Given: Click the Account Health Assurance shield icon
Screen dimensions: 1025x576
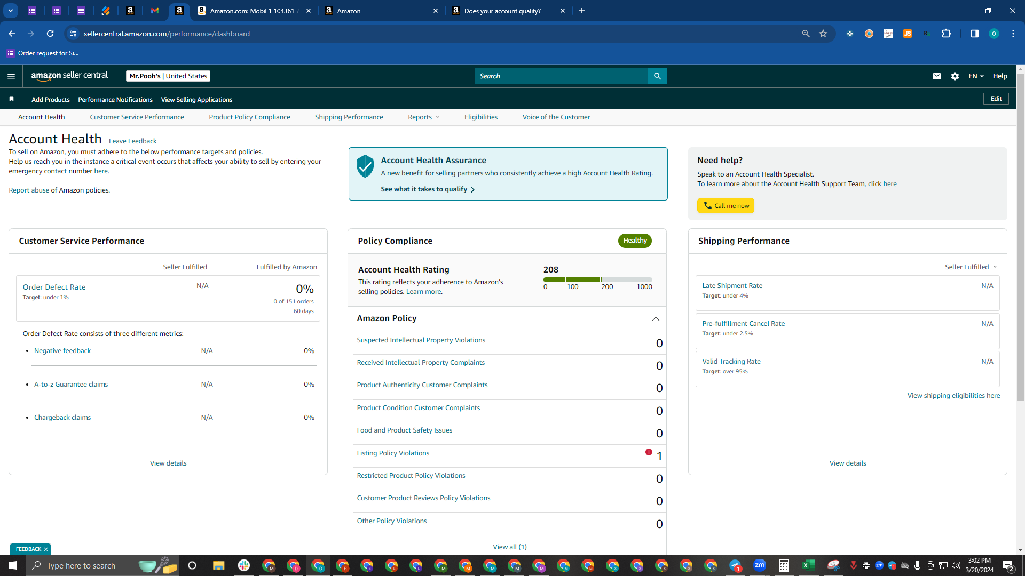Looking at the screenshot, I should point(365,166).
